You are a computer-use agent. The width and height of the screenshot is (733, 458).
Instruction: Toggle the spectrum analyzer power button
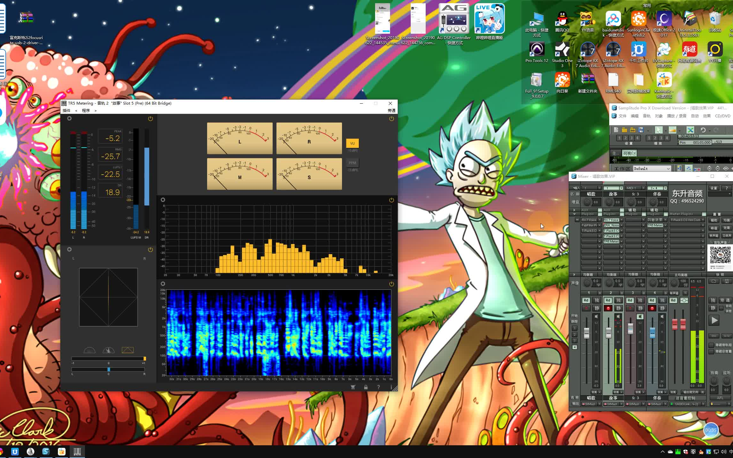[392, 200]
